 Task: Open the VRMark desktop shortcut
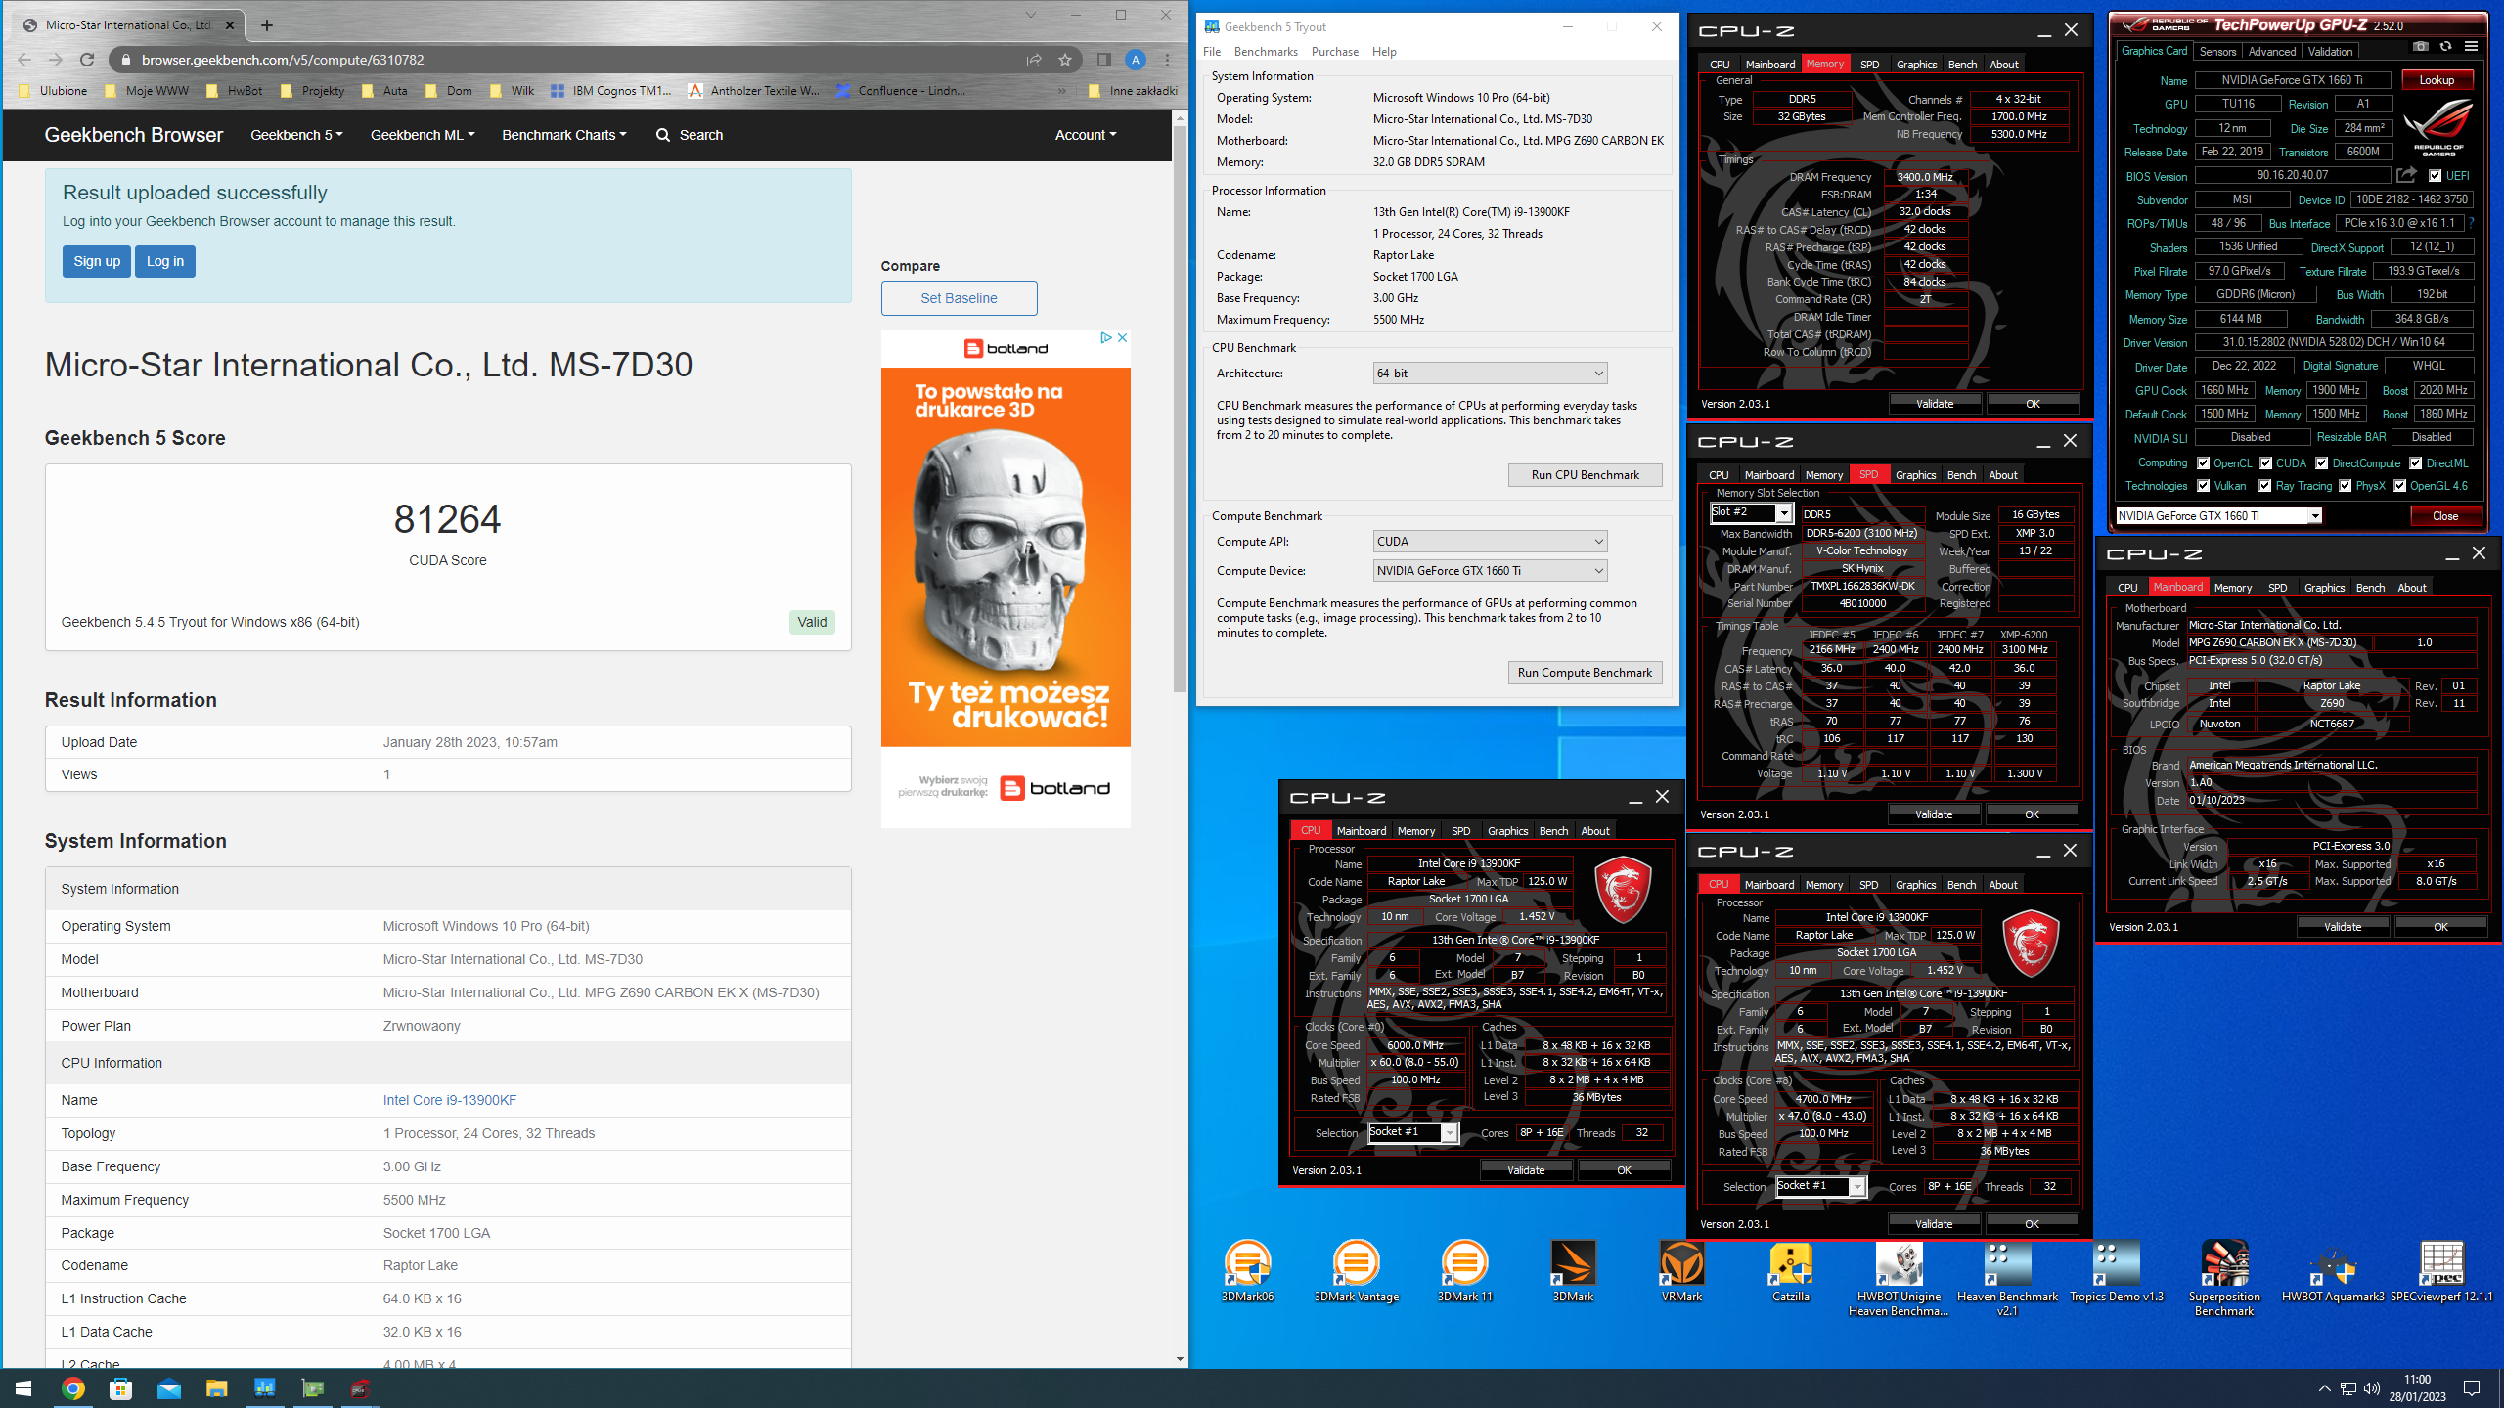pos(1681,1271)
